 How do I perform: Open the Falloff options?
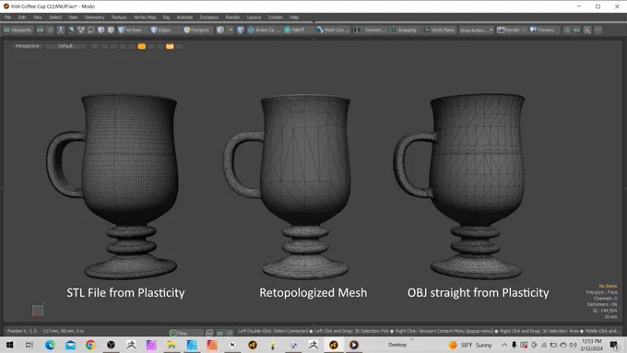(x=295, y=30)
